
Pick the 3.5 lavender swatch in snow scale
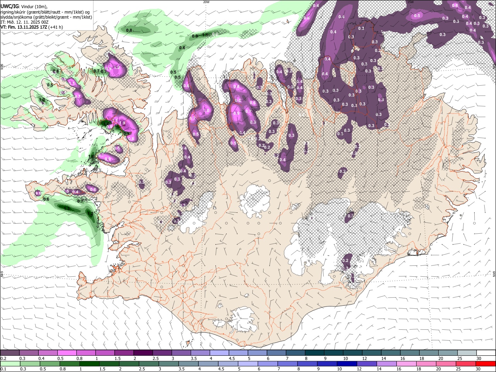(x=200, y=353)
